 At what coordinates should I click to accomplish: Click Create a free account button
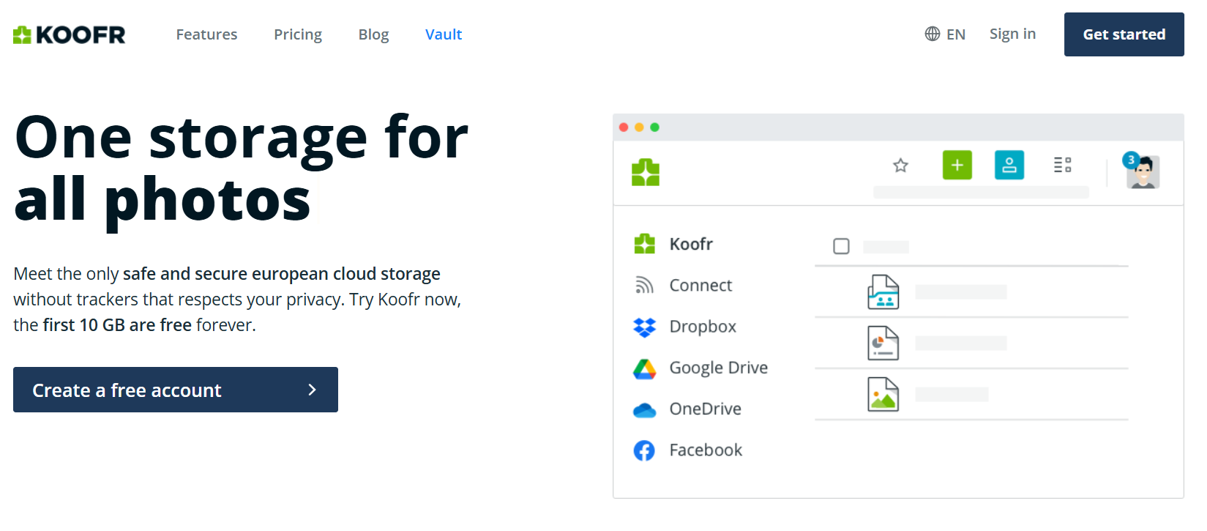pyautogui.click(x=176, y=390)
